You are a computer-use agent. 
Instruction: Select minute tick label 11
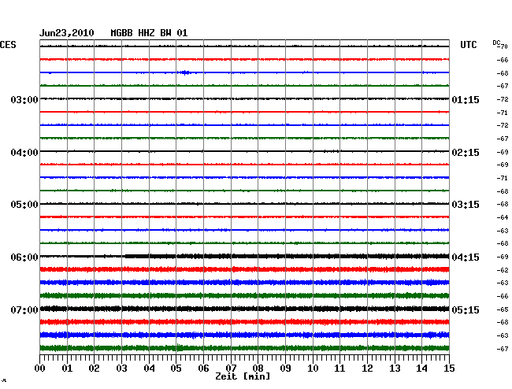click(339, 368)
